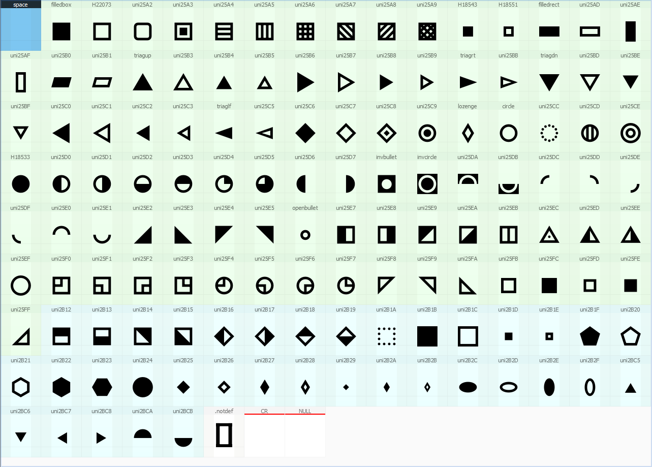Select the triagrt right-triangle glyph
The width and height of the screenshot is (652, 467).
coord(468,82)
